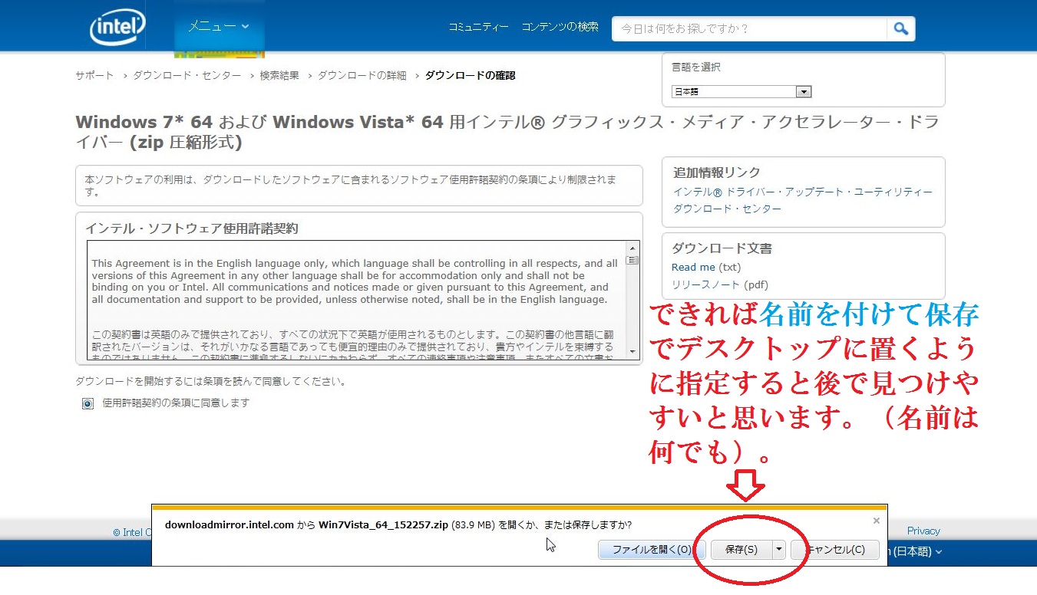The height and width of the screenshot is (595, 1037).
Task: Open コンテンツの検索 in the header
Action: click(560, 27)
